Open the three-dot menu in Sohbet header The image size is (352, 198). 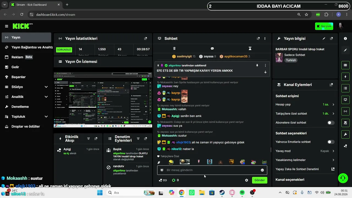click(x=265, y=38)
